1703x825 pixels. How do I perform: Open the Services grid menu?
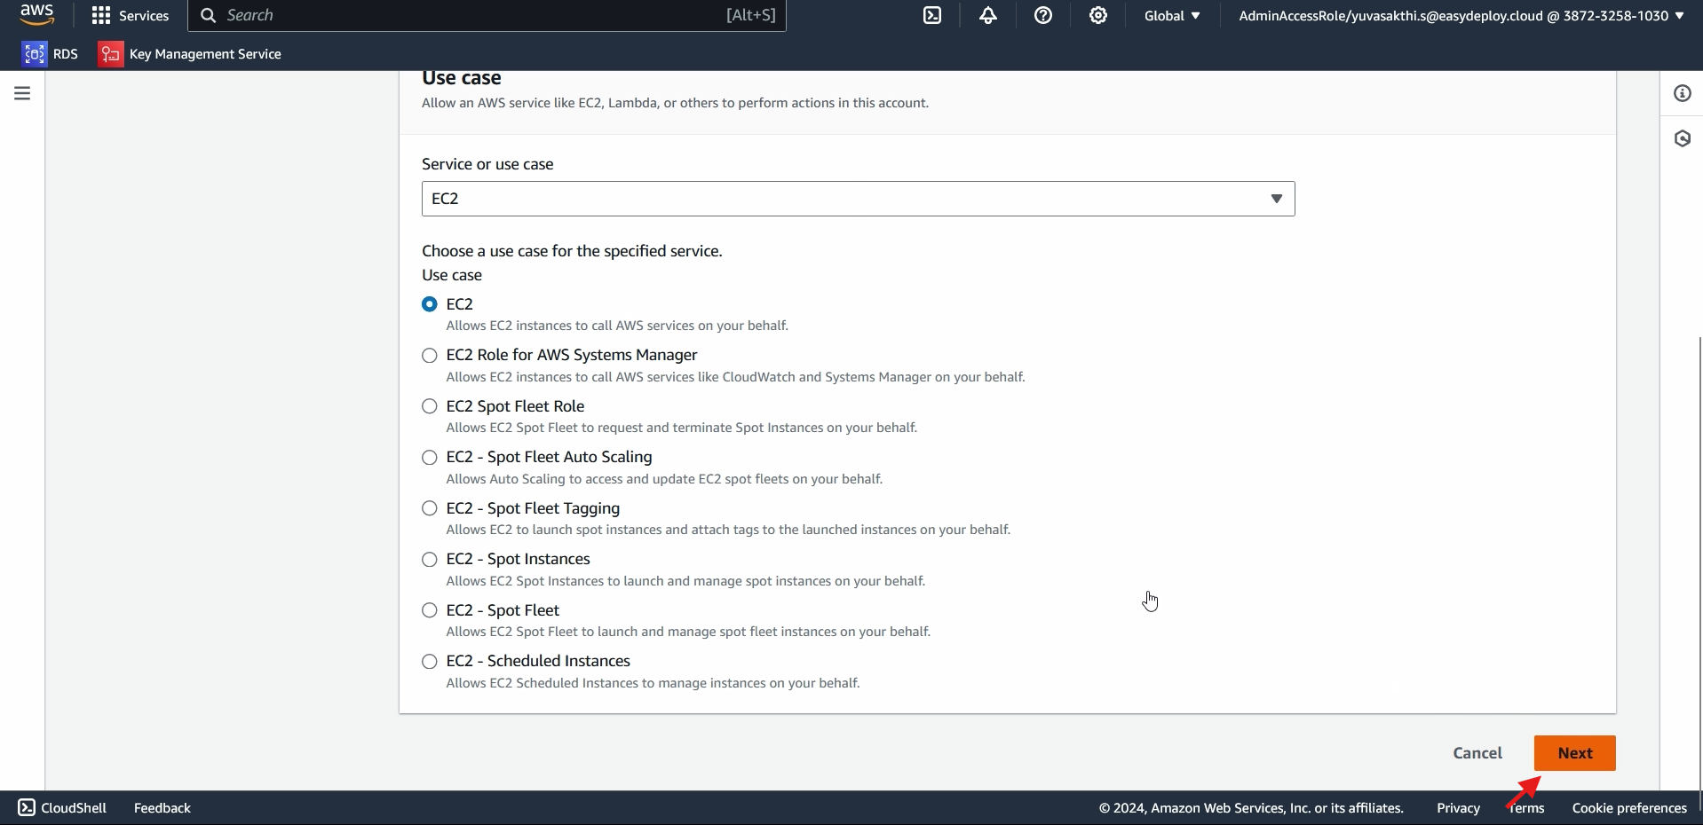[x=130, y=16]
